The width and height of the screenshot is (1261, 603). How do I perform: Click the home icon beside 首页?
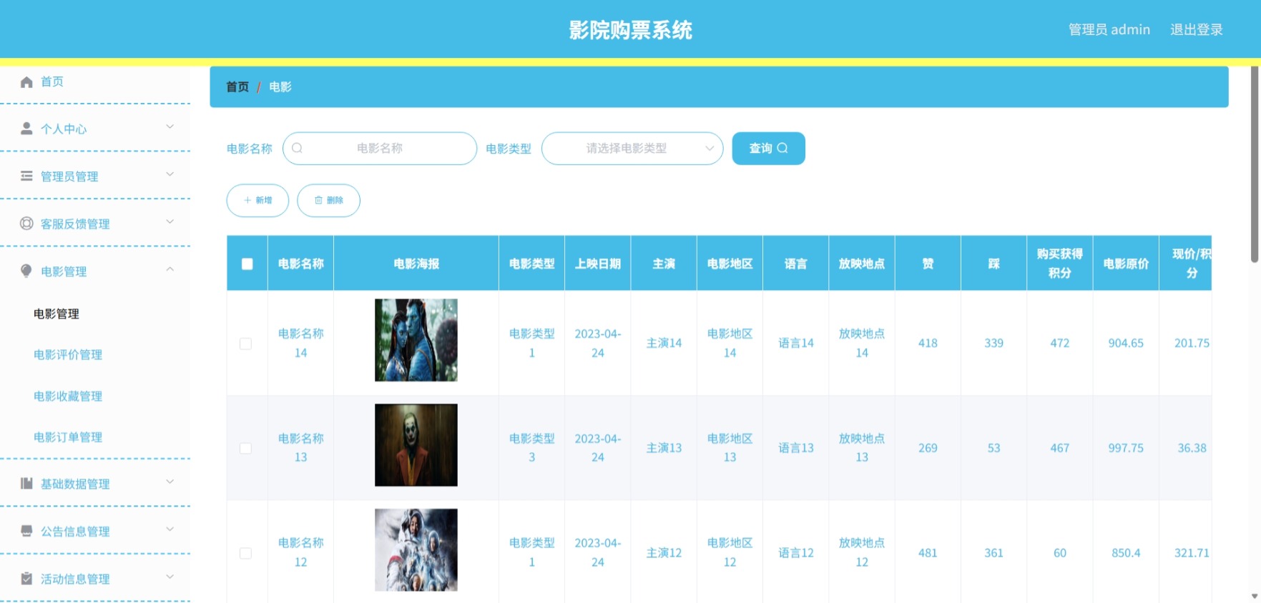click(x=26, y=82)
